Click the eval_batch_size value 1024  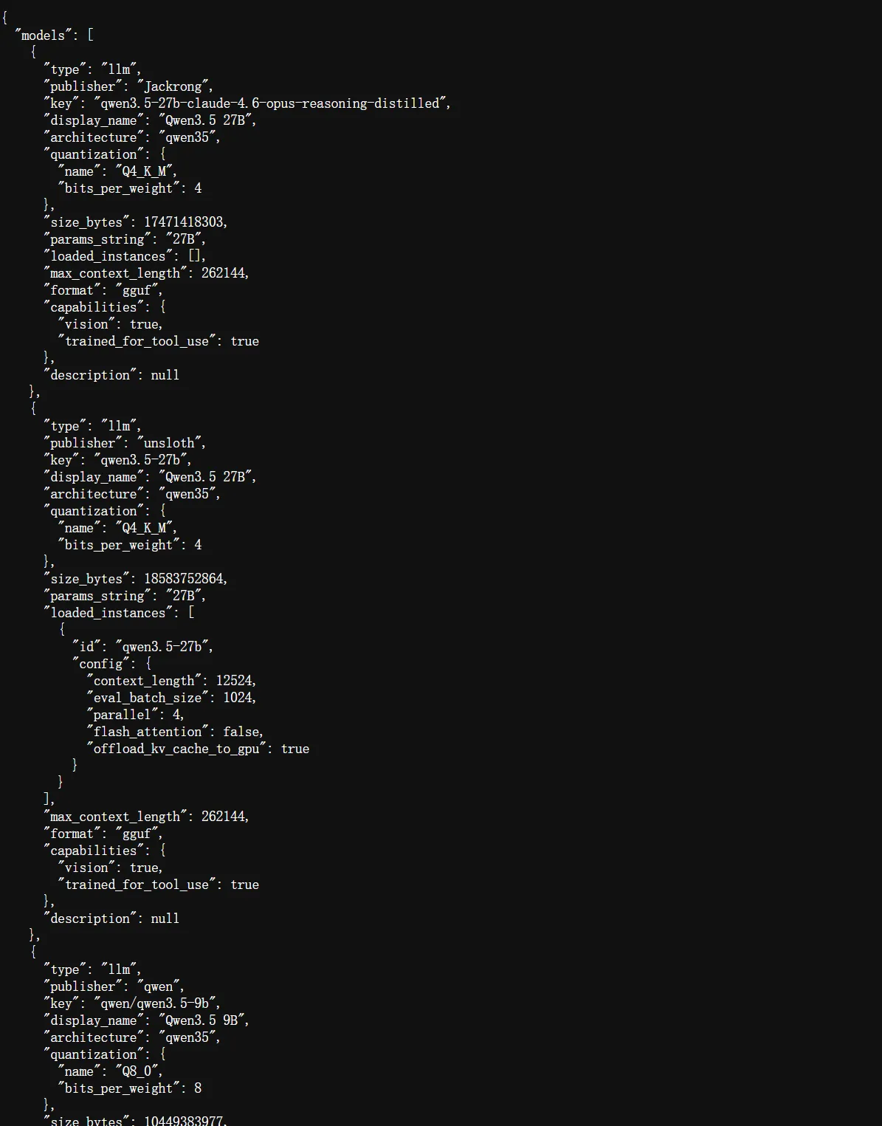238,698
